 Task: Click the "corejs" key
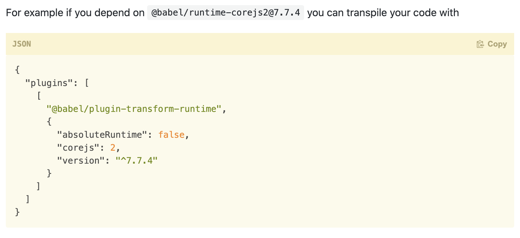78,148
